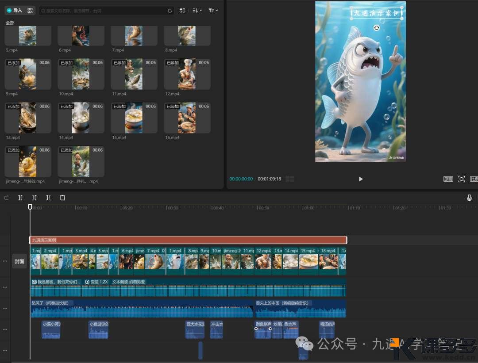Select the 7.mp4 media thumbnail
Viewport: 478px width, 363px height.
(x=134, y=36)
